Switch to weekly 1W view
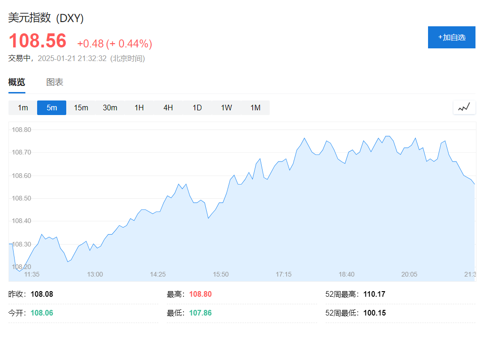 point(226,108)
